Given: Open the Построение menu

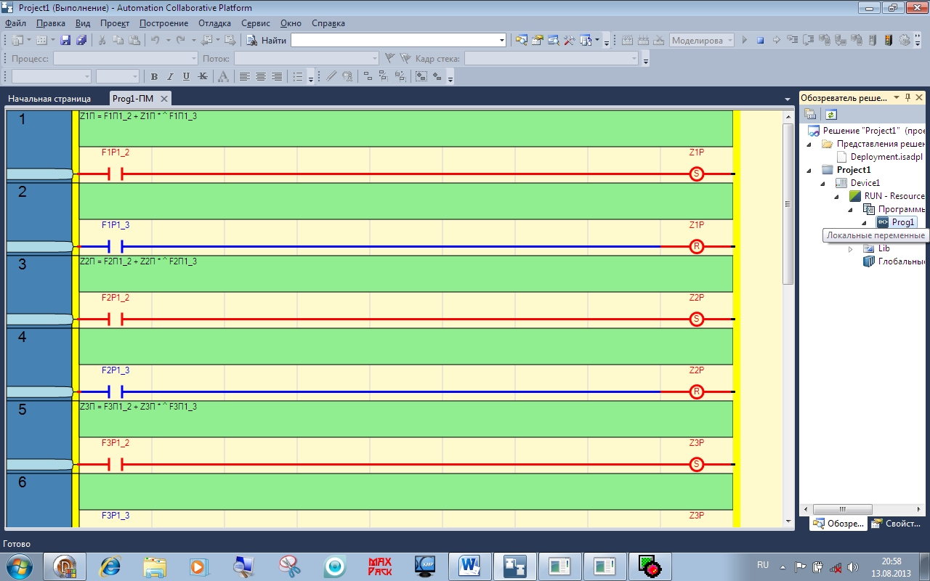Looking at the screenshot, I should pos(163,23).
